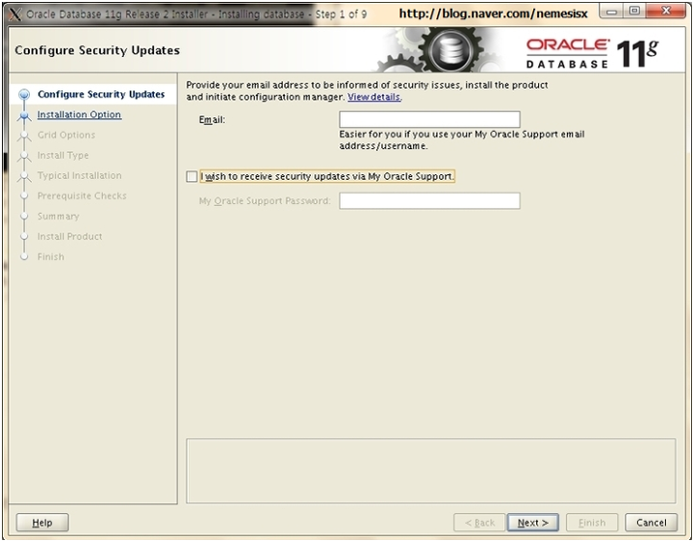
Task: Select Prerequisite Checks step in sidebar
Action: point(82,195)
